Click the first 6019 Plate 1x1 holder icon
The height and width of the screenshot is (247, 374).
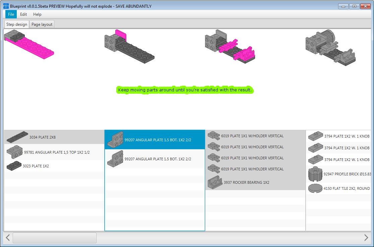pos(214,136)
